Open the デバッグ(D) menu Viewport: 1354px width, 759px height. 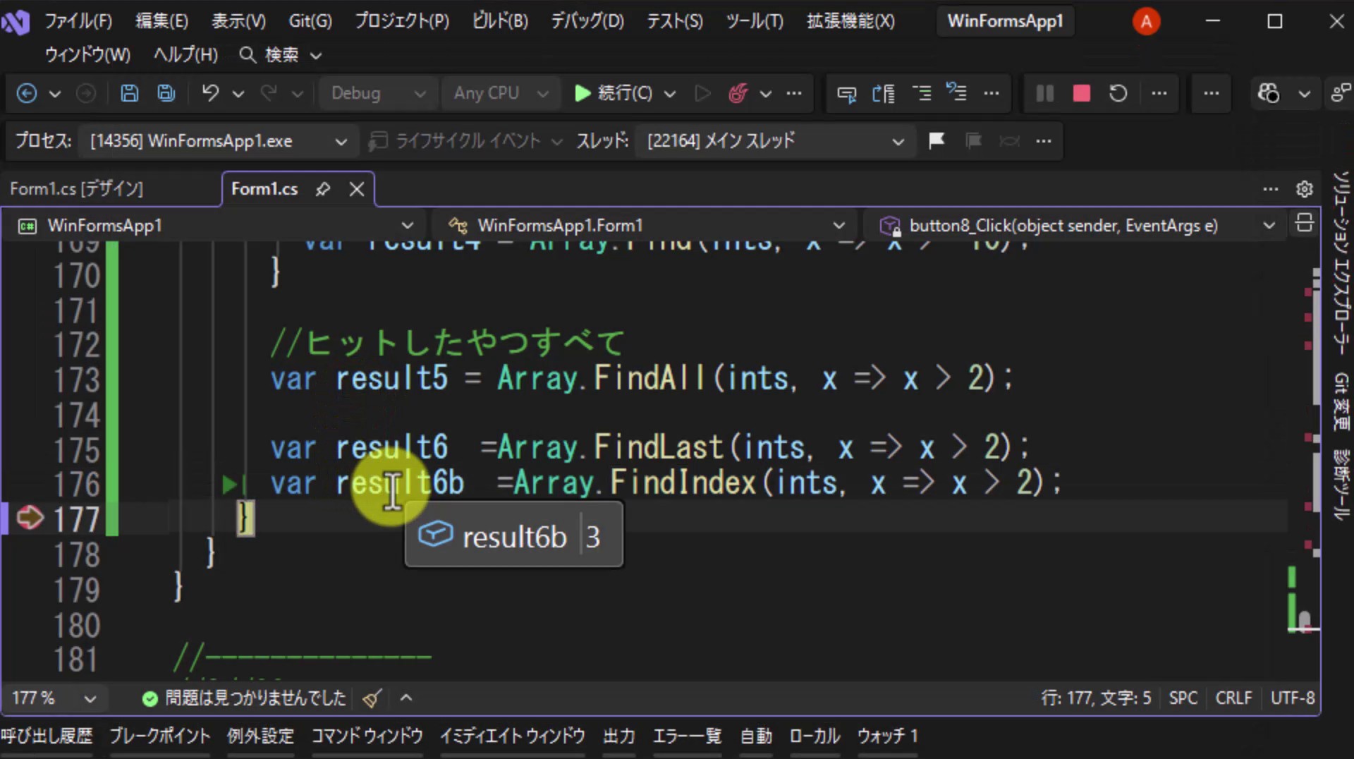pyautogui.click(x=587, y=21)
